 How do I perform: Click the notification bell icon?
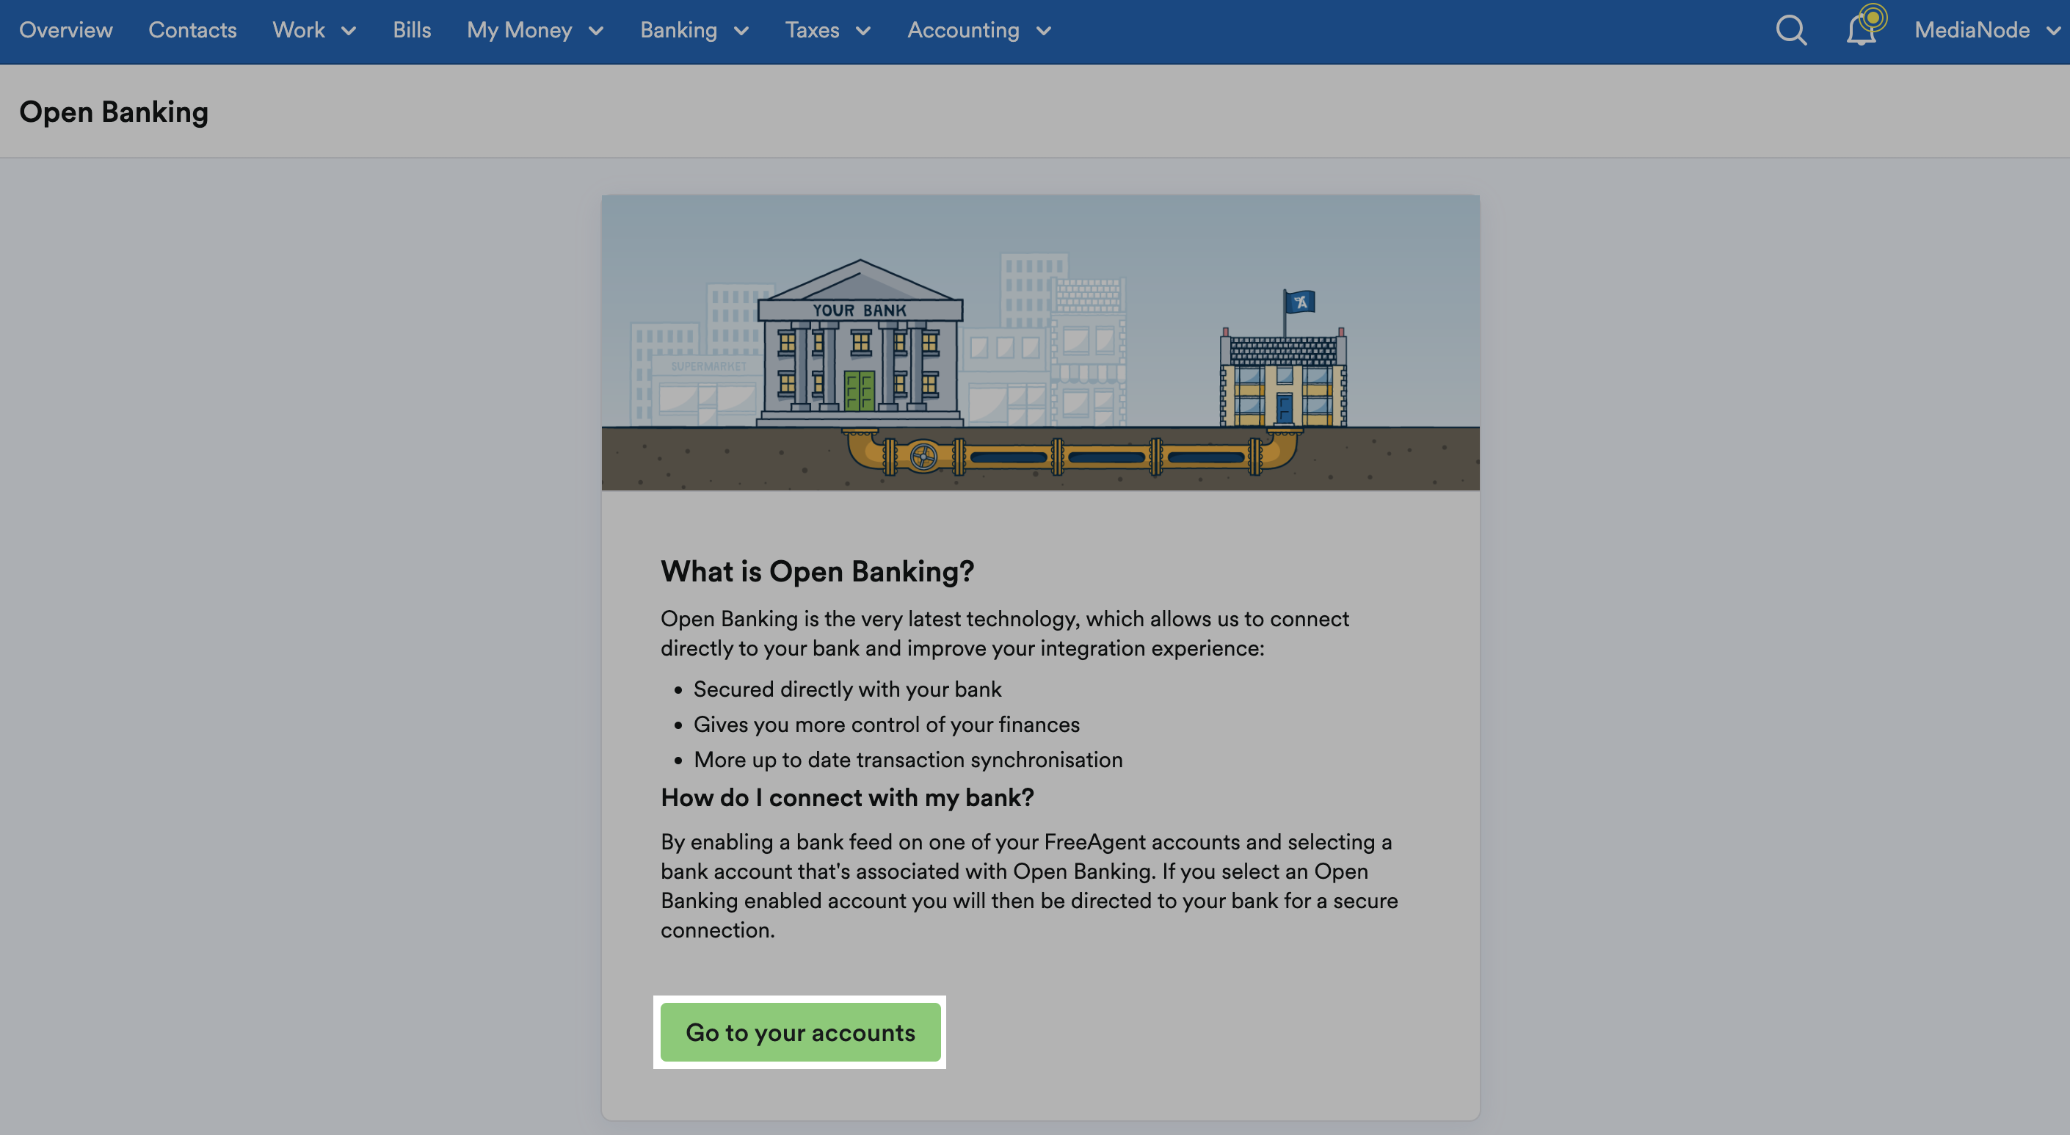tap(1861, 32)
